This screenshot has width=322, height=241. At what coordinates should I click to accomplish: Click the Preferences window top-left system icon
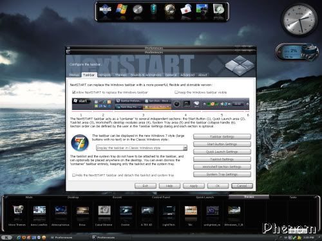click(68, 52)
